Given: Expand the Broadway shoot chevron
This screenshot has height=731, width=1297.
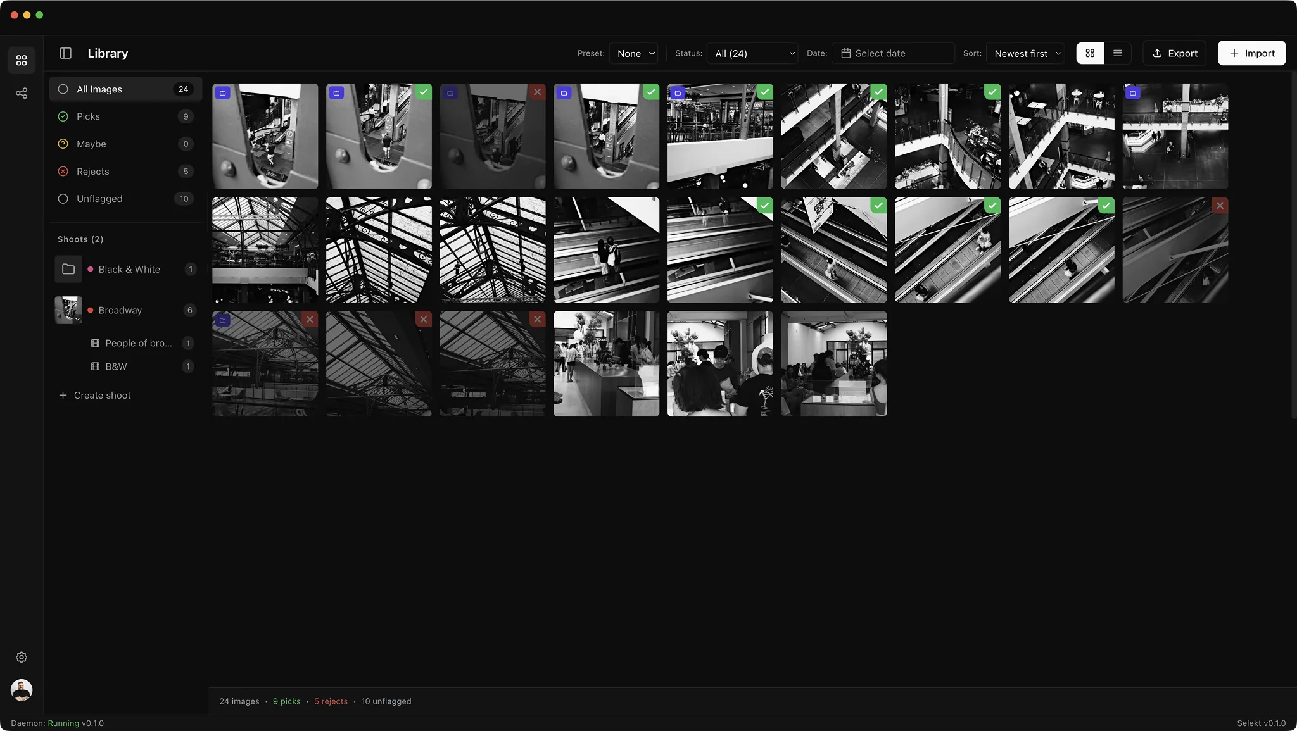Looking at the screenshot, I should [x=77, y=320].
